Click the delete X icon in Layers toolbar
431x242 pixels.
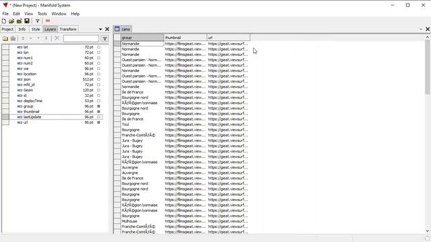[x=57, y=38]
